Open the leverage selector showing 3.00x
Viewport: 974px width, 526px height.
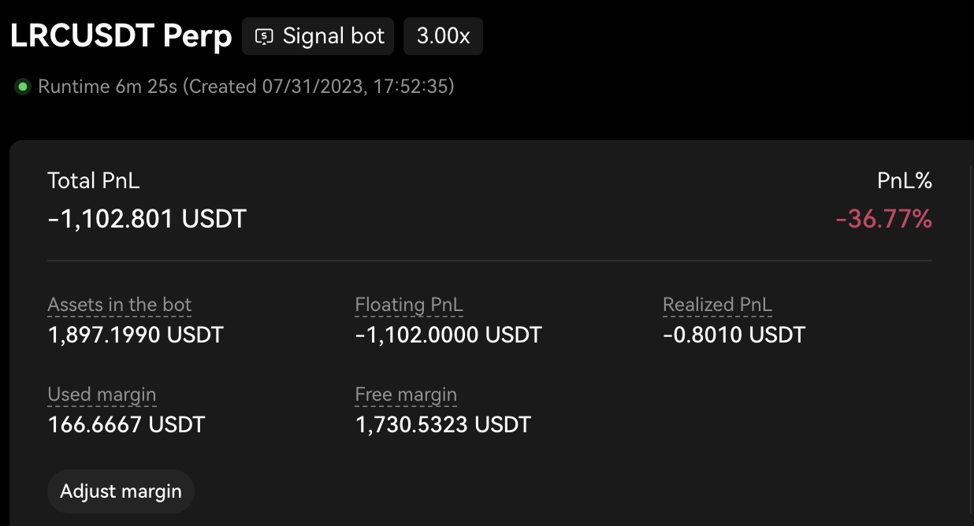[x=443, y=35]
